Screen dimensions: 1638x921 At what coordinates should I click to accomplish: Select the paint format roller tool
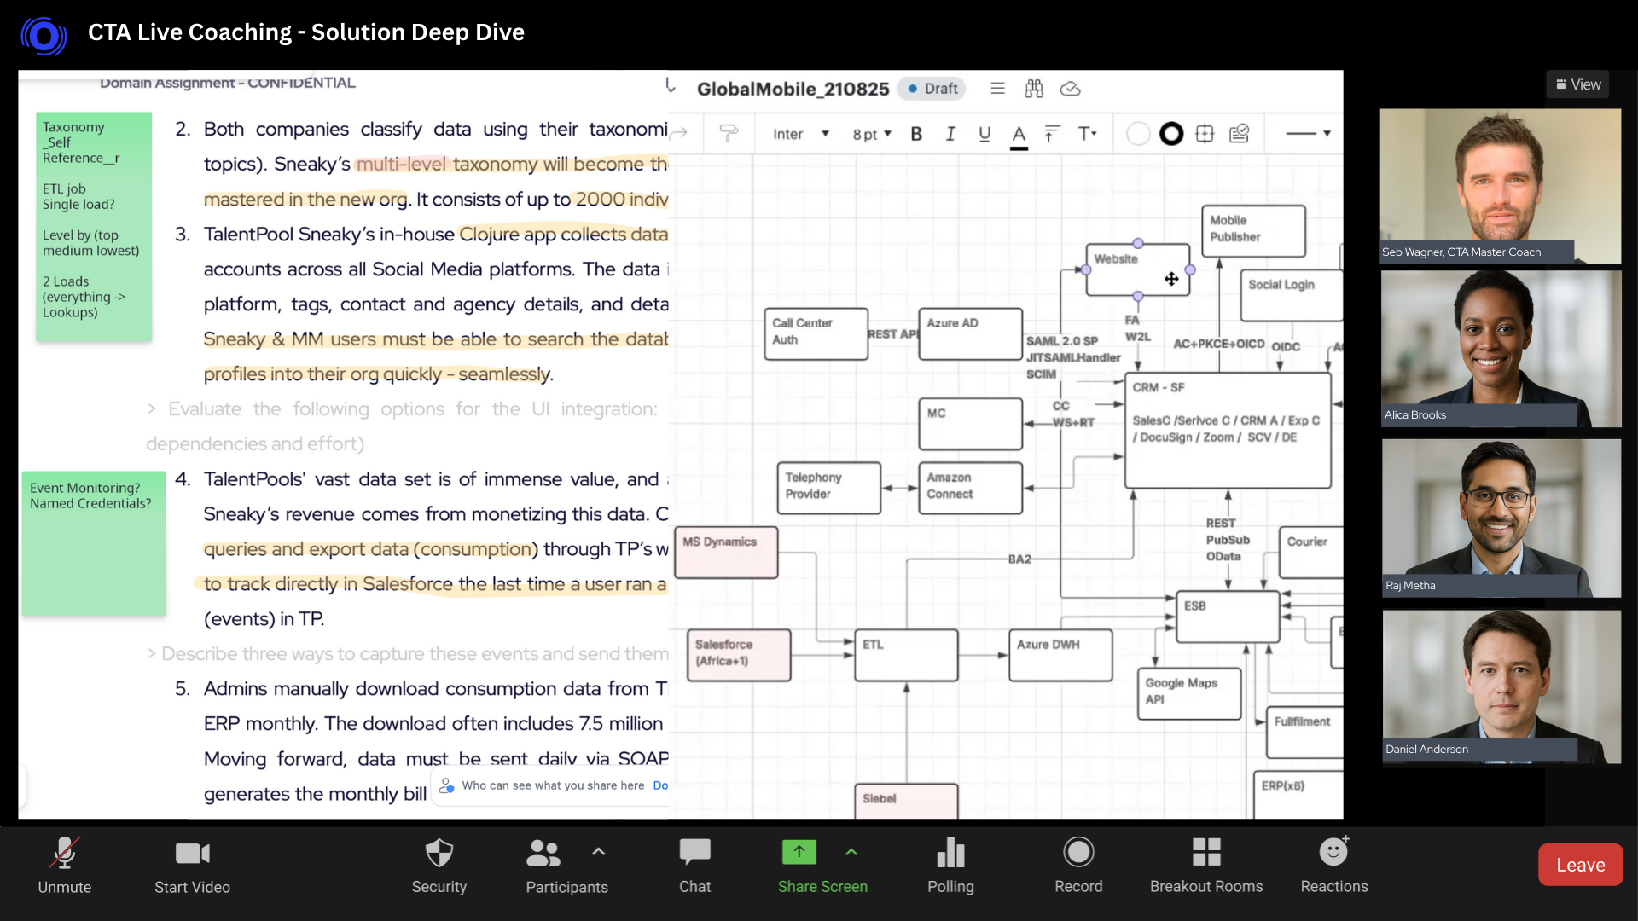click(729, 133)
